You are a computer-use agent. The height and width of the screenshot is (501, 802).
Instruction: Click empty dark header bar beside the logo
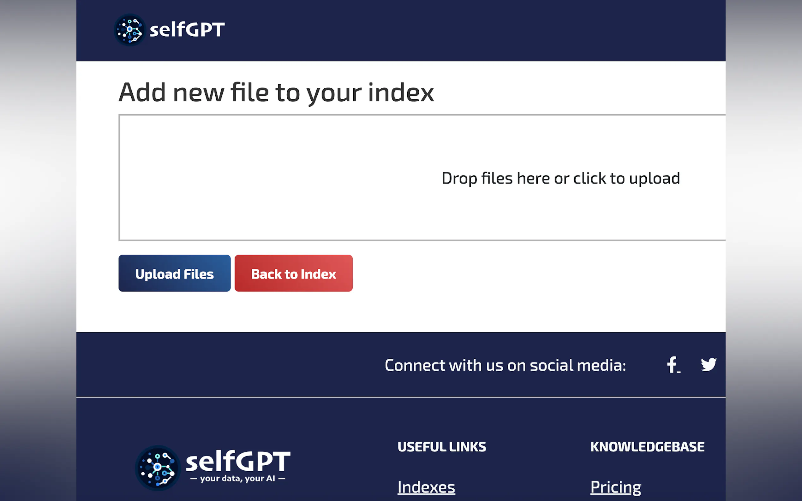click(x=464, y=30)
